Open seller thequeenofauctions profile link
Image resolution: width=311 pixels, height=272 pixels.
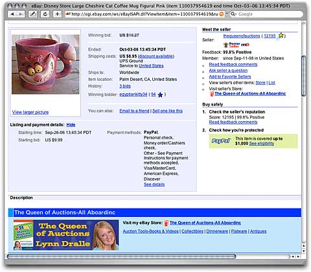pyautogui.click(x=242, y=36)
